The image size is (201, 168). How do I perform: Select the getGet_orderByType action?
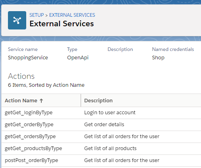[29, 125]
